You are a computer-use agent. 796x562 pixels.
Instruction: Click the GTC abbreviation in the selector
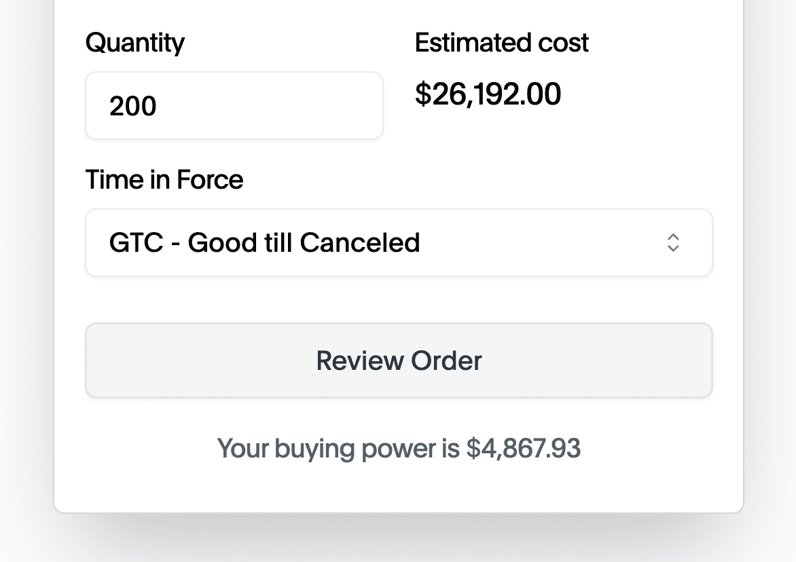[136, 242]
